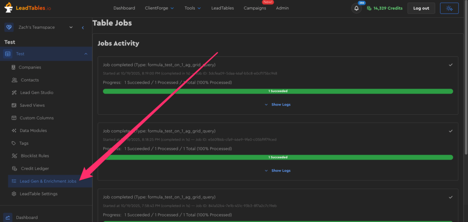Screen dimensions: 468x222
Task: Open the Tools dropdown menu
Action: pos(192,8)
